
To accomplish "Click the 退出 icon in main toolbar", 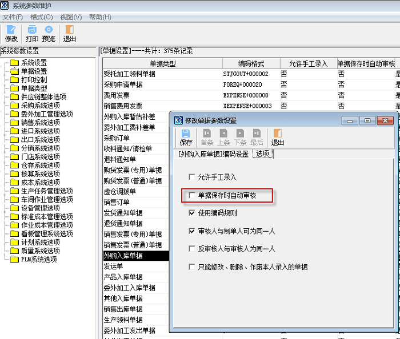I will point(69,34).
